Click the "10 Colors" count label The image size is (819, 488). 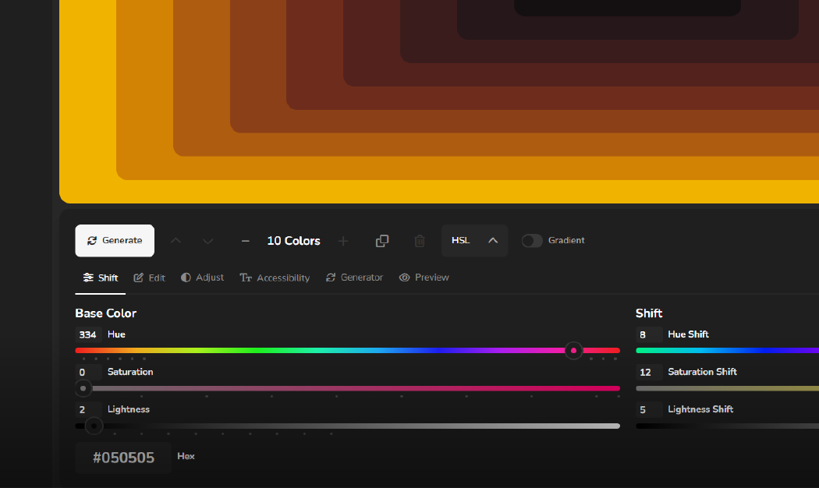tap(293, 241)
